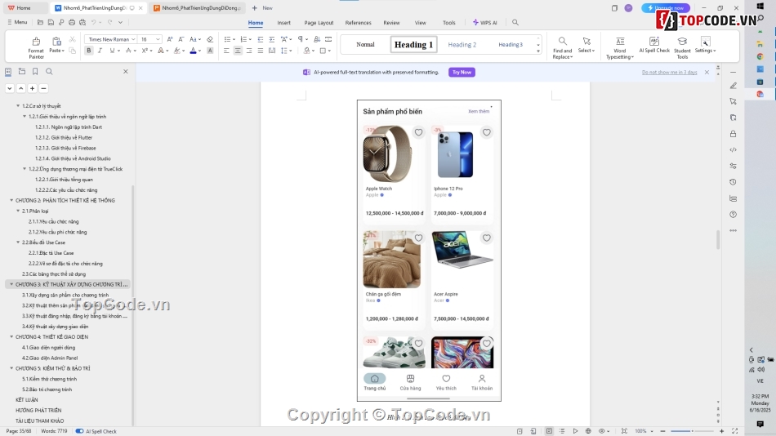Viewport: 776px width, 436px height.
Task: Click the Cut scissors icon
Action: click(x=72, y=39)
